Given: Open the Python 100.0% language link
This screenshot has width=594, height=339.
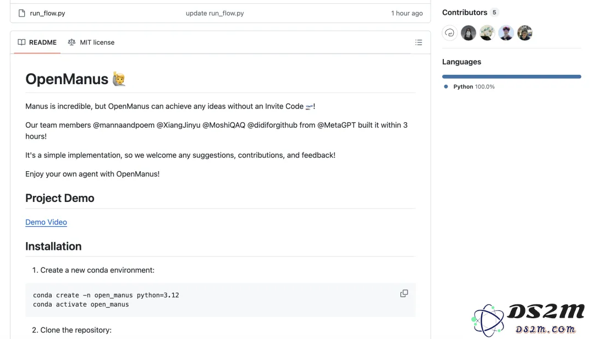Looking at the screenshot, I should point(474,86).
